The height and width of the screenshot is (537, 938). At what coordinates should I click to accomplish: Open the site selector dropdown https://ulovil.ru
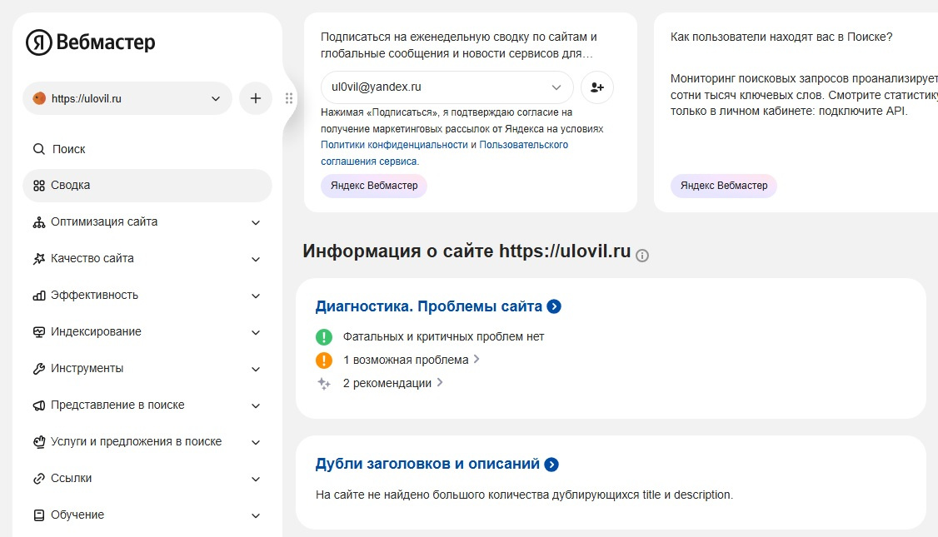127,99
